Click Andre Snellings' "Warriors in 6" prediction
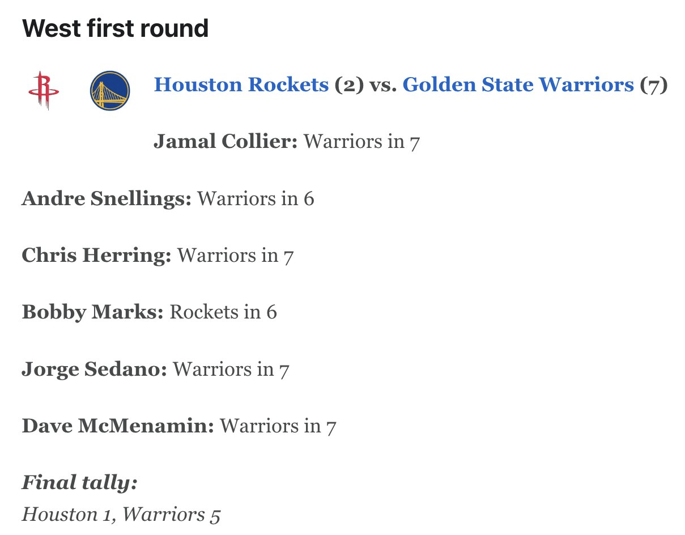This screenshot has width=685, height=535. click(x=256, y=198)
